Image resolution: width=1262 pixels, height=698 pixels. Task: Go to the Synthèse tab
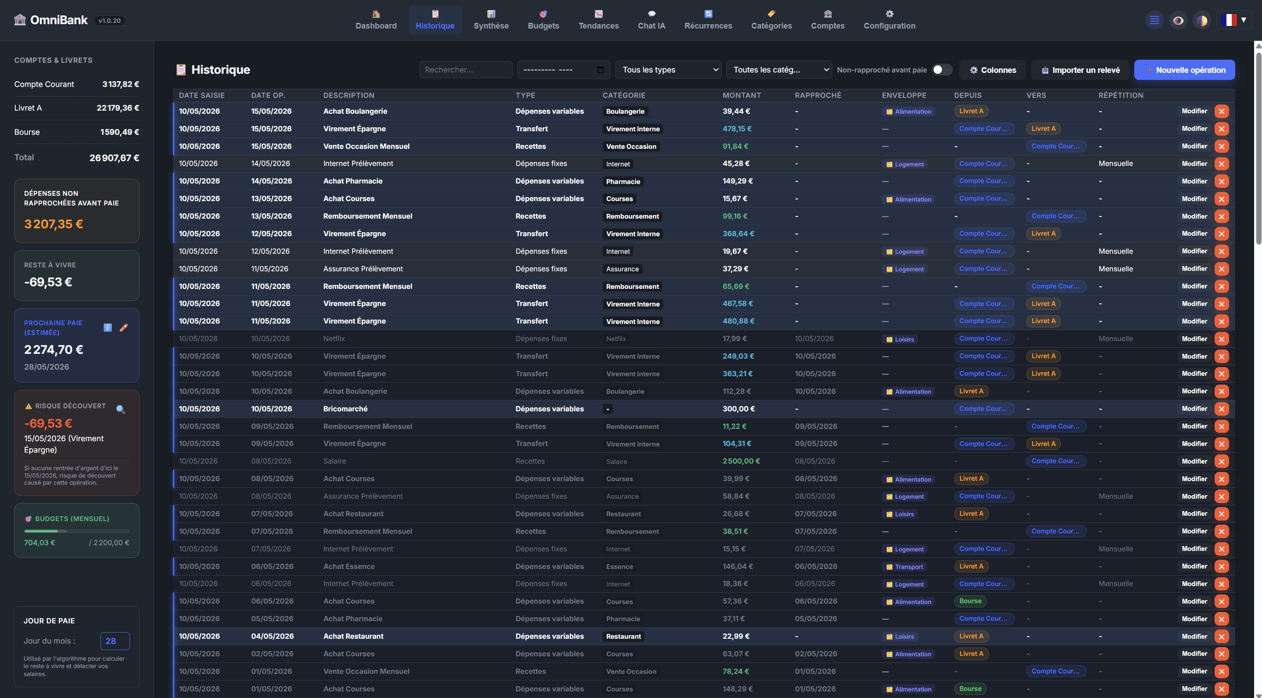491,20
